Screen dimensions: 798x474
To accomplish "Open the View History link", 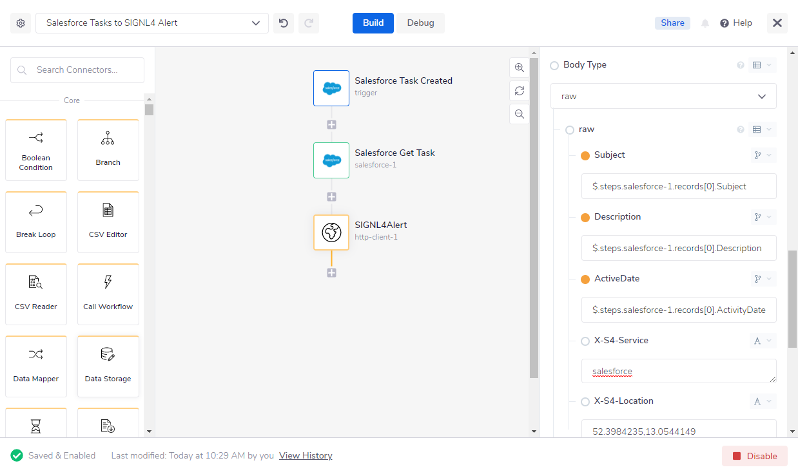I will click(x=306, y=456).
